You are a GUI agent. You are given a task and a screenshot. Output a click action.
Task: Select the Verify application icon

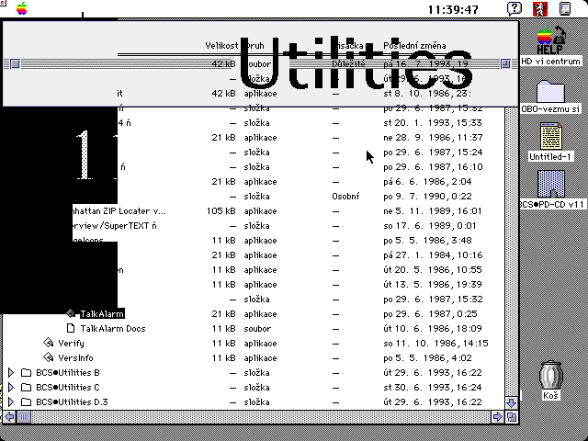pyautogui.click(x=50, y=343)
